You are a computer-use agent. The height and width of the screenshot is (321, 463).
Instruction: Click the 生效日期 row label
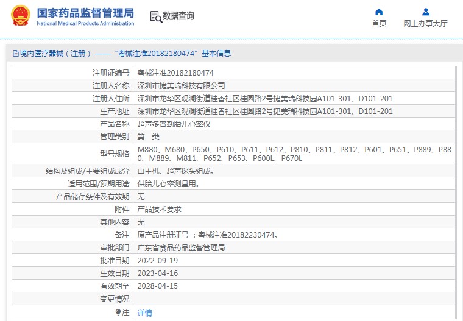115,273
